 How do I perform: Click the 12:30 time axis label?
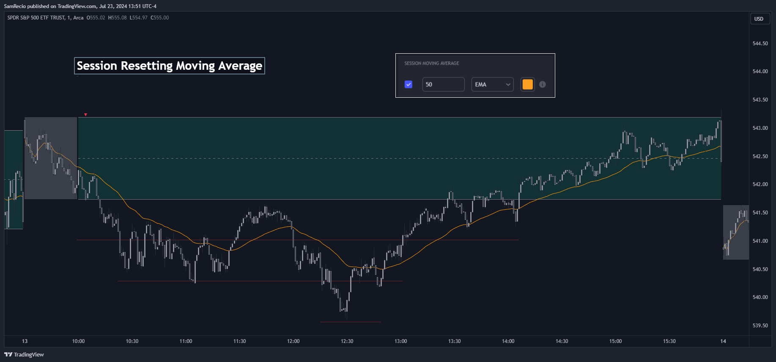coord(347,341)
